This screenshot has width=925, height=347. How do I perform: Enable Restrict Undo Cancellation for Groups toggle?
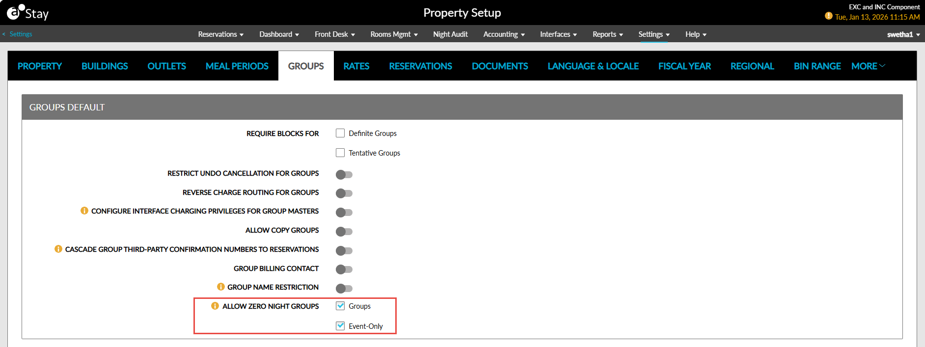tap(344, 174)
